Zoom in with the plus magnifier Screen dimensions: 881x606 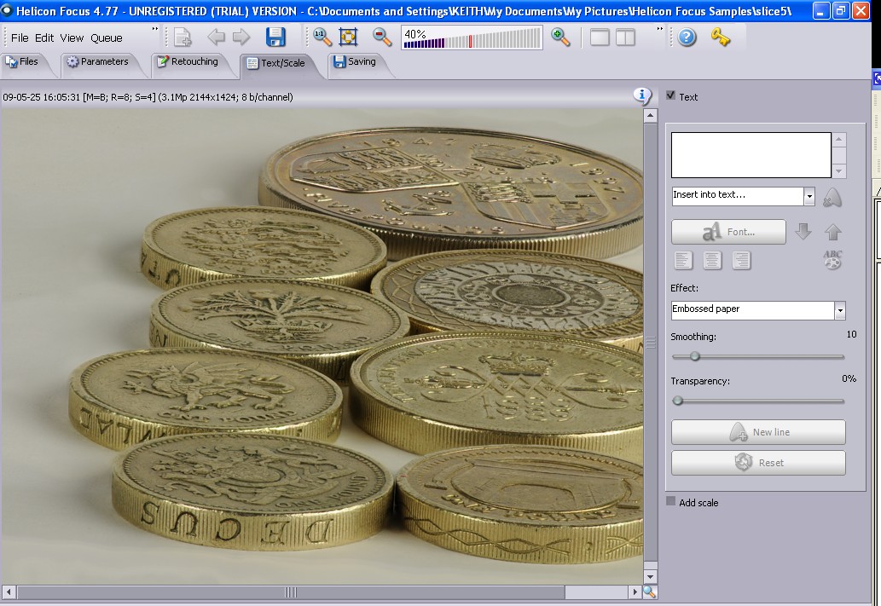[560, 37]
